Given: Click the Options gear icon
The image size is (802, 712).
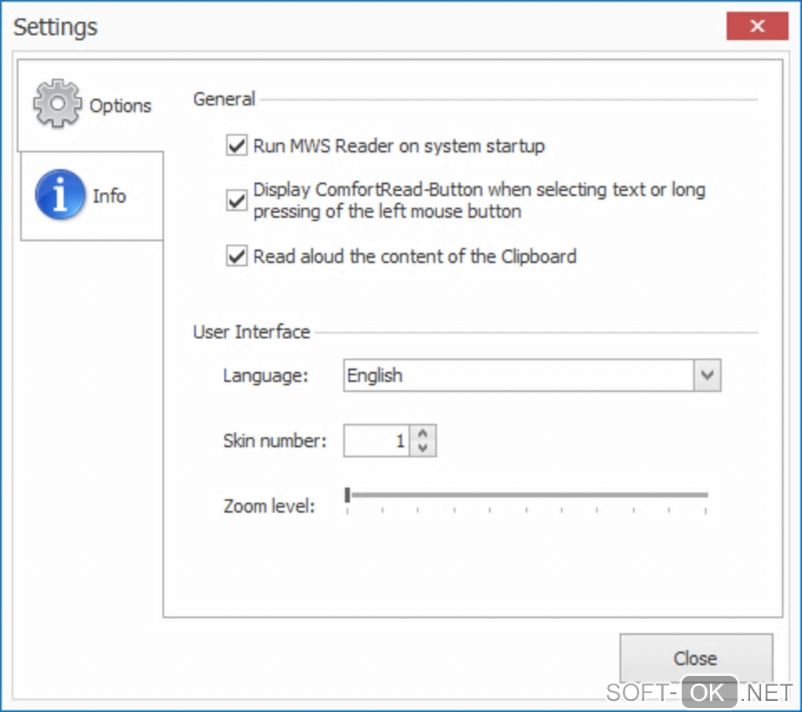Looking at the screenshot, I should pos(57,104).
